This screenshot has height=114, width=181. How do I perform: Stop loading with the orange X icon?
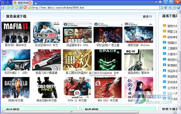[25, 8]
